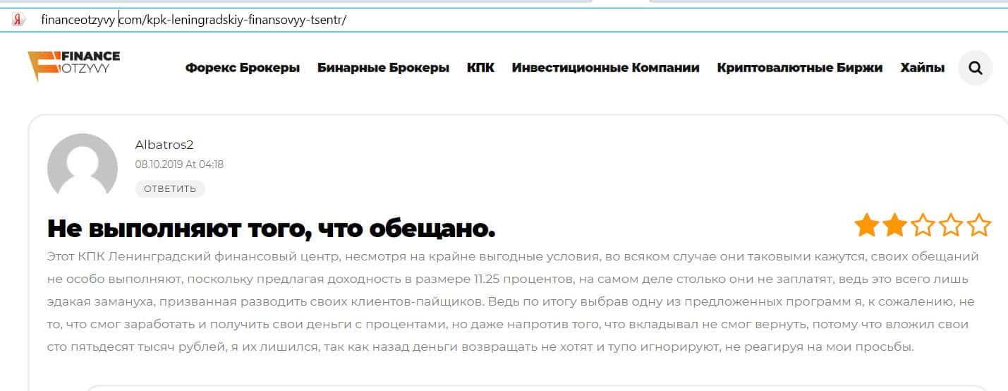Select the third empty rating star
The width and height of the screenshot is (1008, 391).
pyautogui.click(x=923, y=226)
